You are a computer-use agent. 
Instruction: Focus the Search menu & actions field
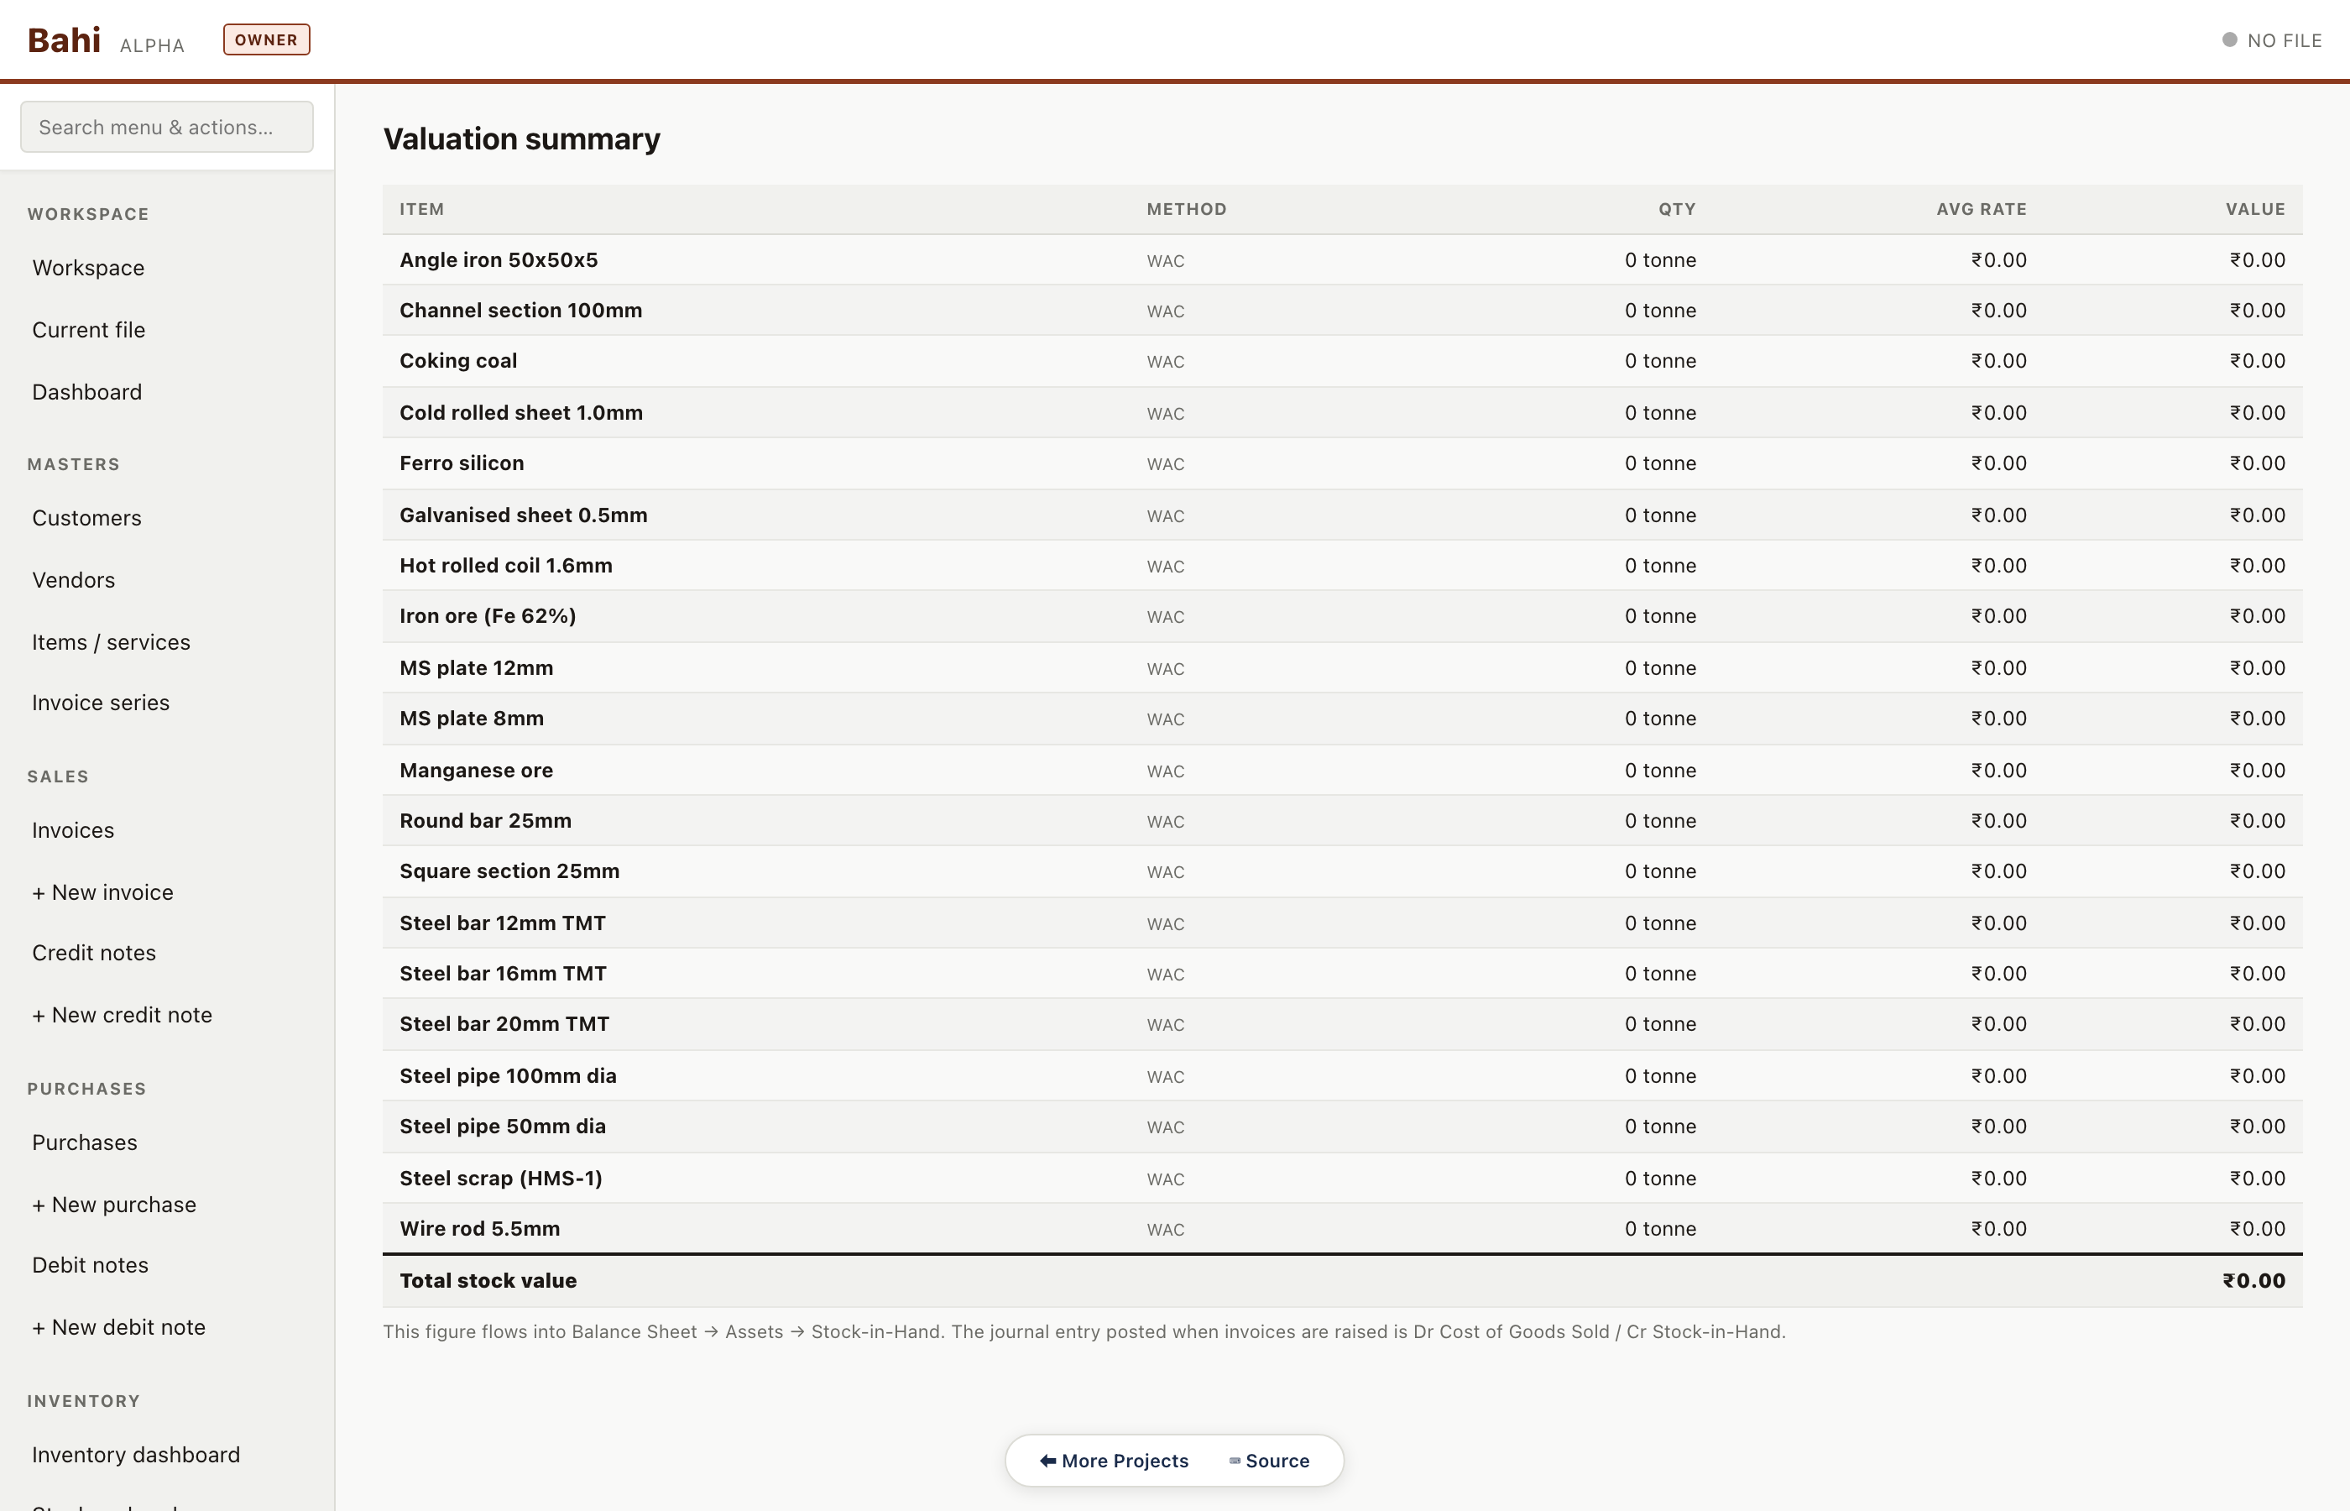coord(167,127)
